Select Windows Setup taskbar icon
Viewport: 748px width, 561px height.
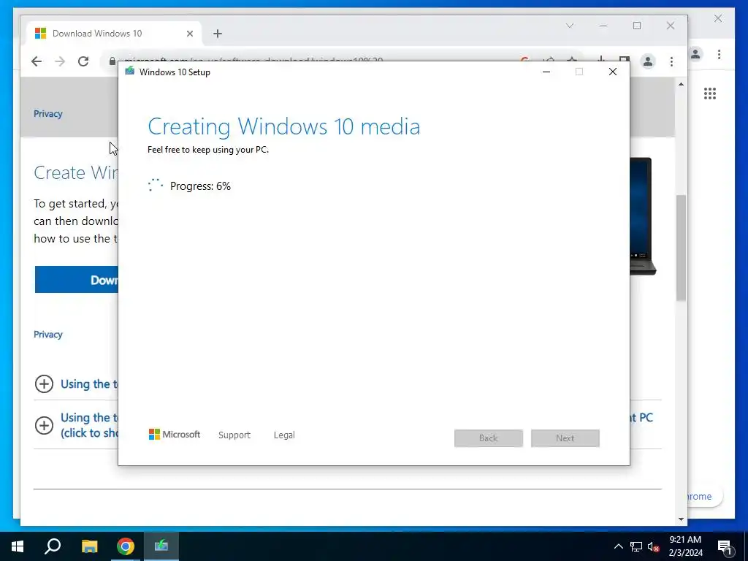[161, 546]
